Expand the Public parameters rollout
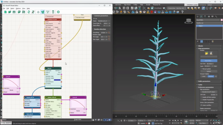 [x=209, y=81]
